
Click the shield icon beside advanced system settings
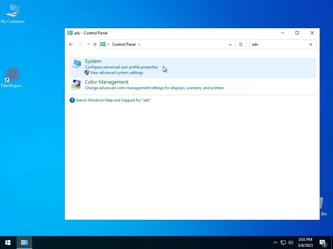87,73
